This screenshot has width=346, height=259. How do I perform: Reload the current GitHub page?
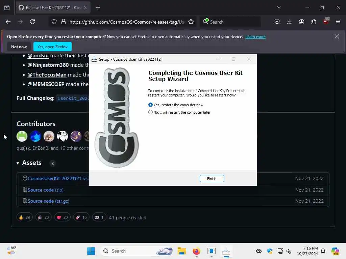tap(32, 22)
